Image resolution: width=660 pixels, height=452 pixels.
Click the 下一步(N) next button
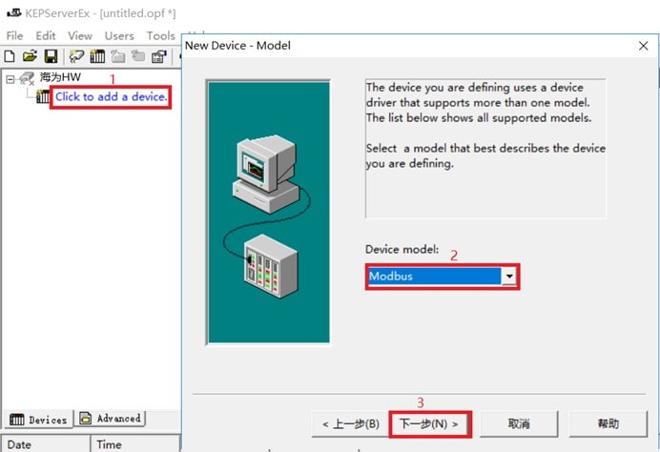pyautogui.click(x=430, y=424)
